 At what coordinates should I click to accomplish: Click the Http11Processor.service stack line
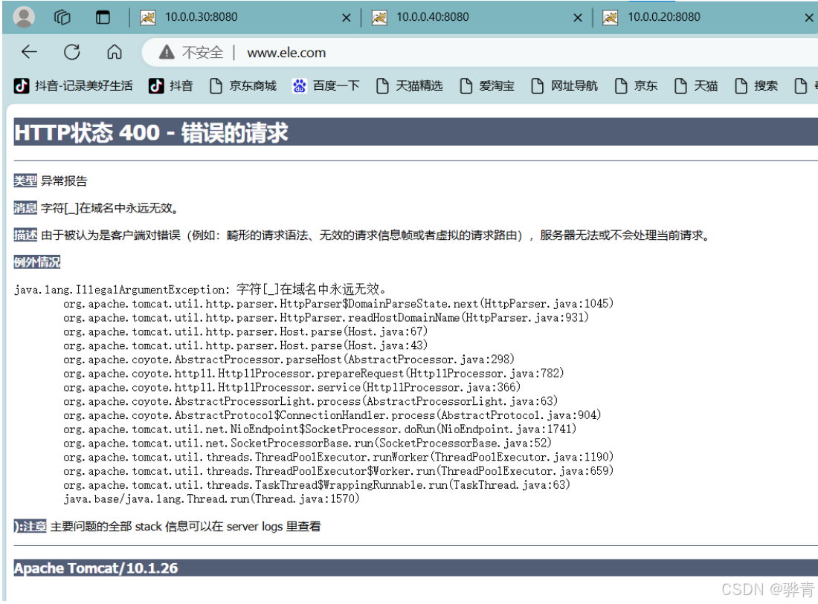292,388
